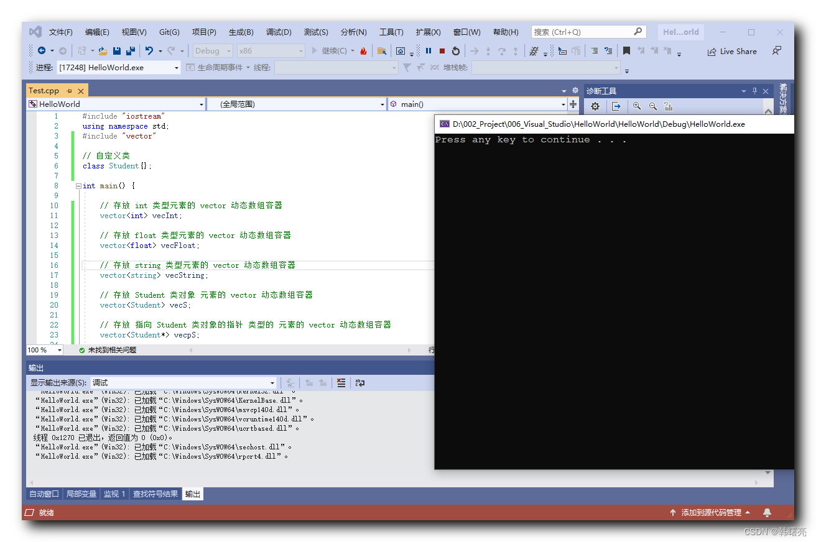Open the 编辑(E) menu
Viewport: 816px width, 542px height.
click(x=97, y=32)
